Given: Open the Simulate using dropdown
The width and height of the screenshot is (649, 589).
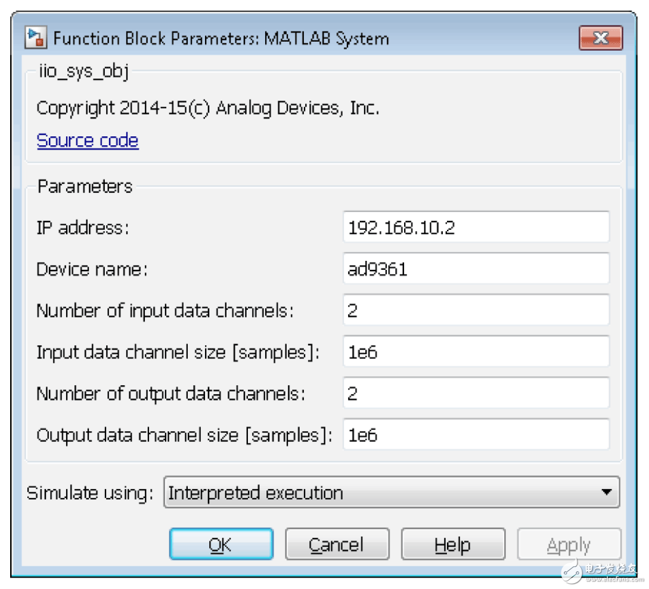Looking at the screenshot, I should pyautogui.click(x=381, y=493).
